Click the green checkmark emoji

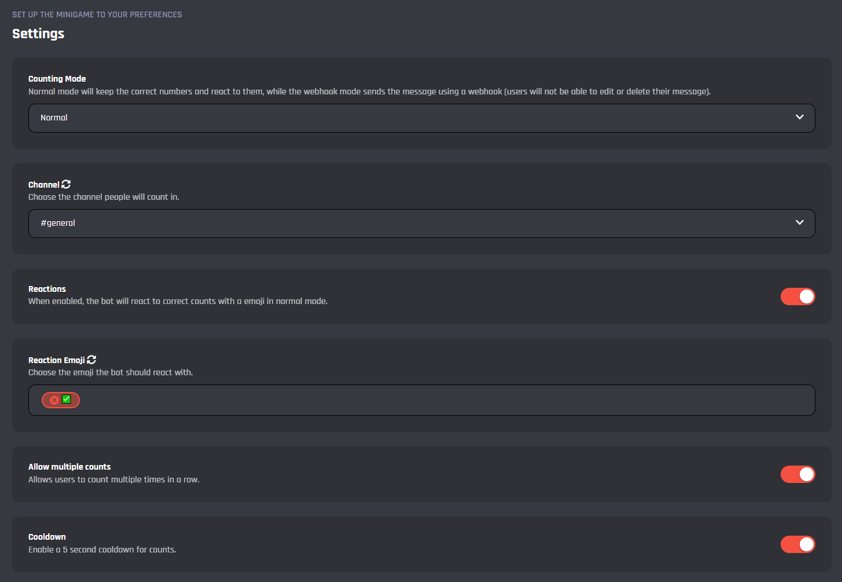(x=67, y=399)
